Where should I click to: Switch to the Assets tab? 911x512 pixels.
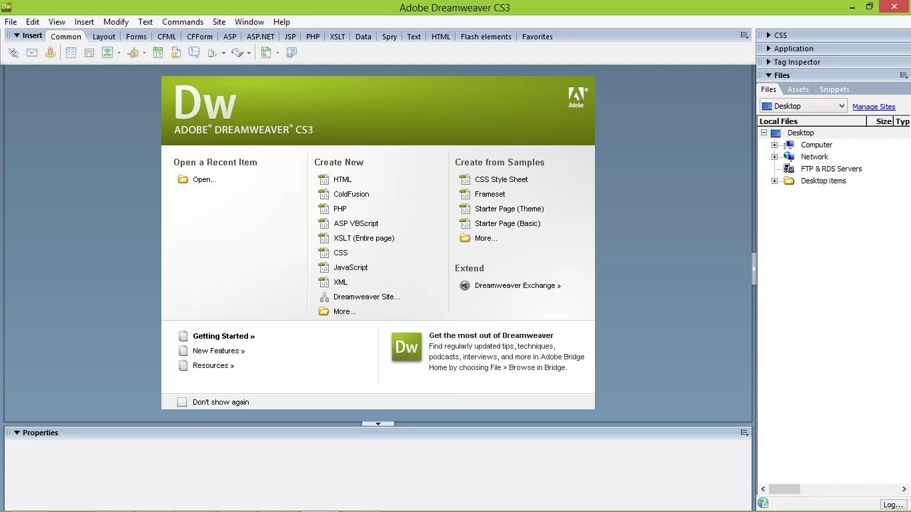point(798,89)
